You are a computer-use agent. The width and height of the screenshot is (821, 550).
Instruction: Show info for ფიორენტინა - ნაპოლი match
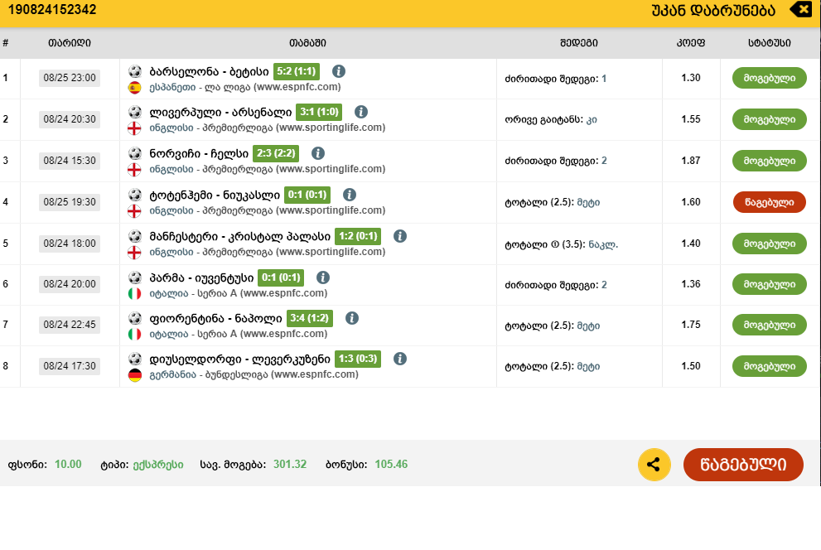tap(352, 318)
